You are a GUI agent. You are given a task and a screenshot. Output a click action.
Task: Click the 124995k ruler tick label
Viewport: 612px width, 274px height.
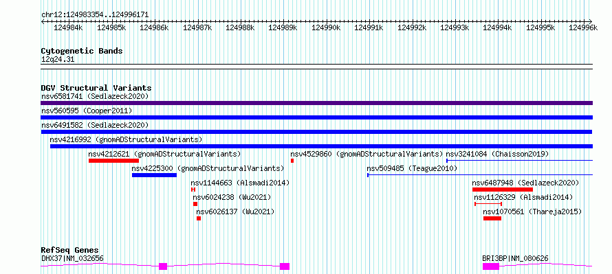click(540, 28)
